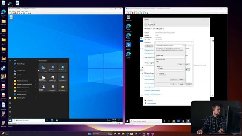Click Start button in Windows 10 VM taskbar
The height and width of the screenshot is (136, 242).
pyautogui.click(x=127, y=121)
